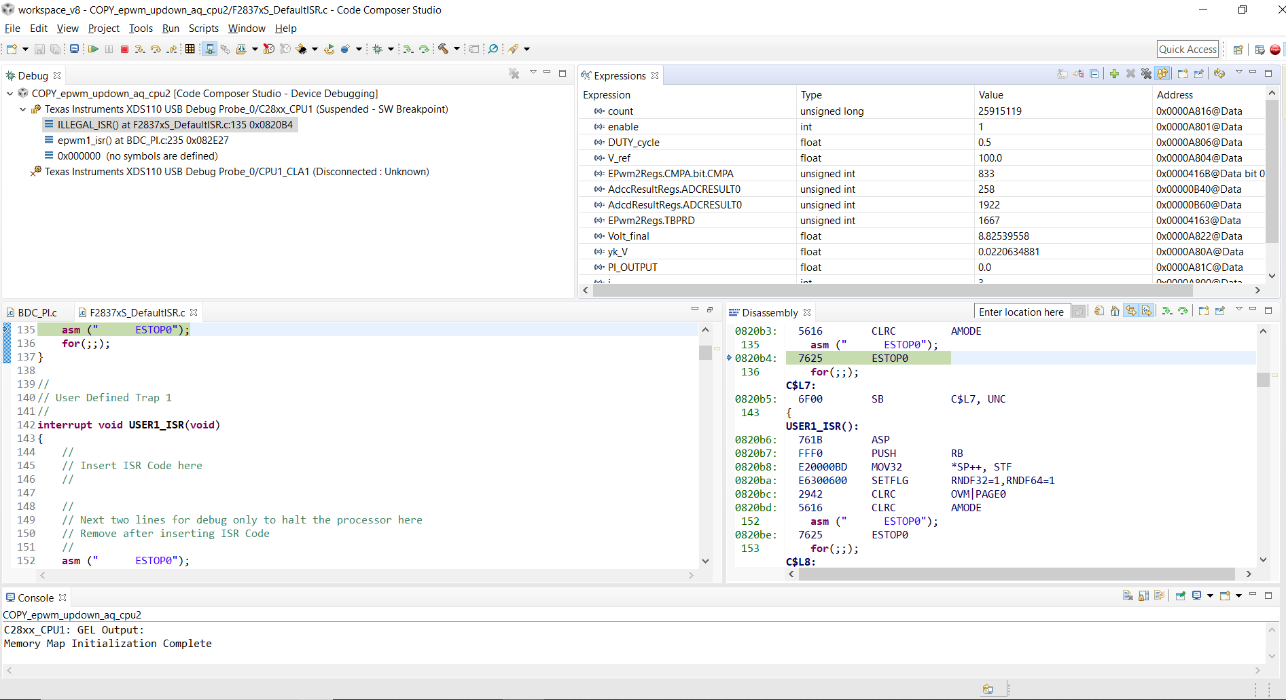1286x700 pixels.
Task: Click the Search magnifier toolbar icon
Action: point(493,49)
